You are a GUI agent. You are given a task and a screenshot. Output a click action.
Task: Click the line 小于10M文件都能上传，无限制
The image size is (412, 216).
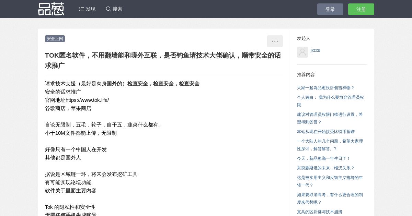pos(81,133)
